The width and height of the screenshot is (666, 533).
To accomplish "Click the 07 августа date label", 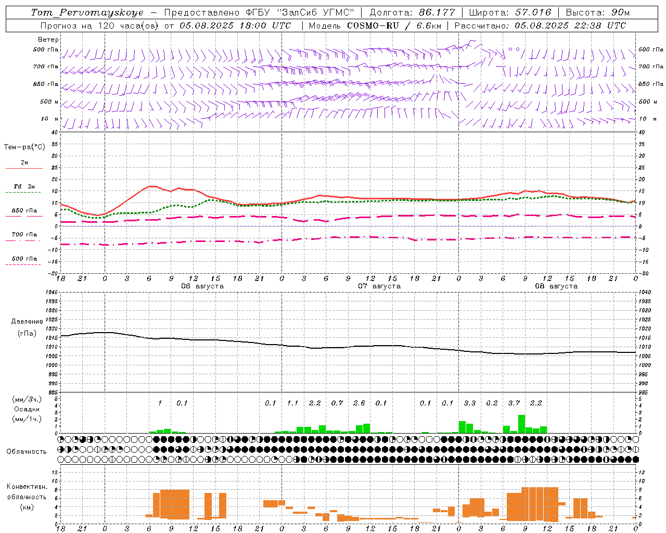I will click(379, 286).
